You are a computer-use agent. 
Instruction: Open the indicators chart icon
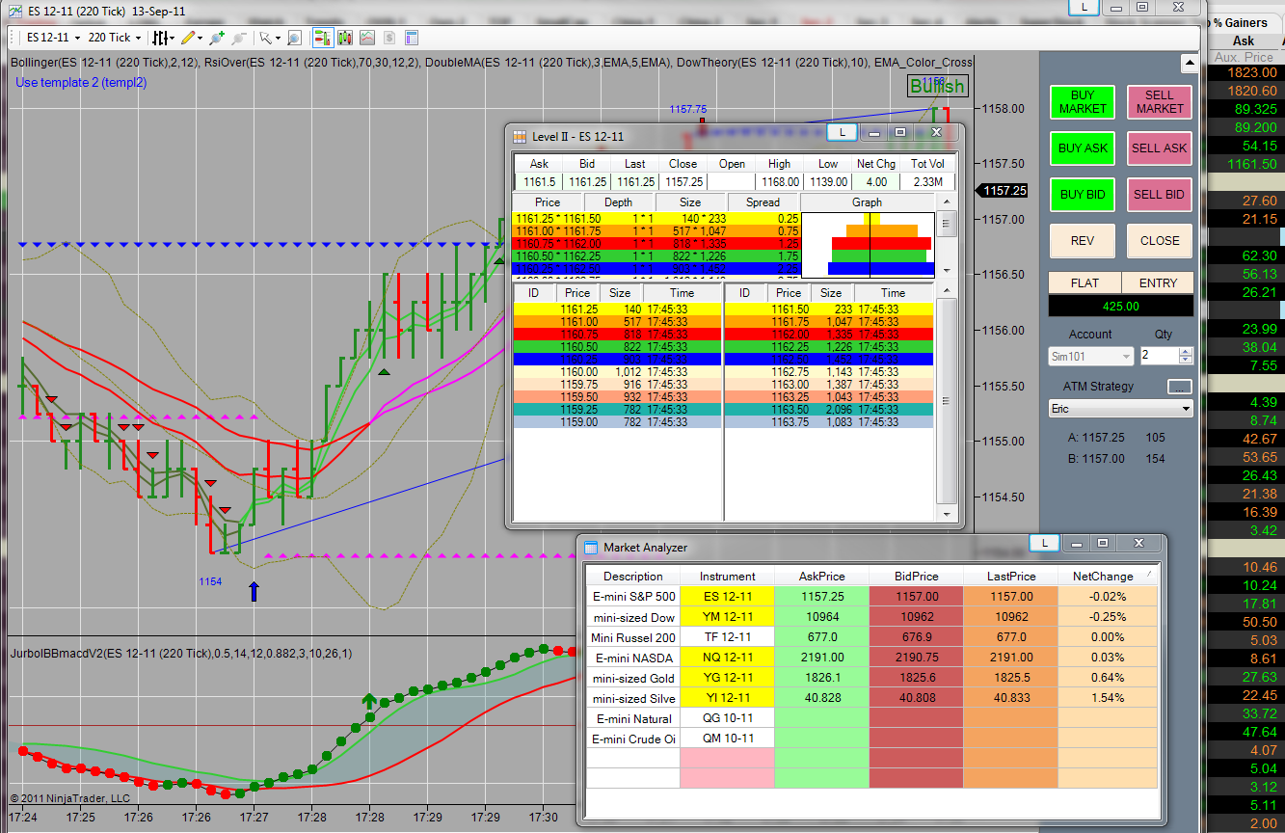[366, 38]
